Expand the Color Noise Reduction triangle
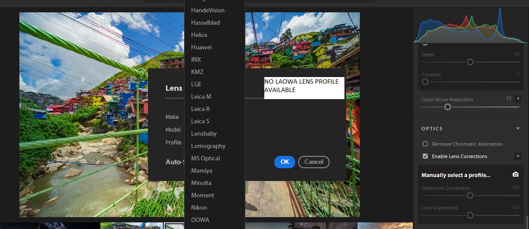 pyautogui.click(x=518, y=99)
